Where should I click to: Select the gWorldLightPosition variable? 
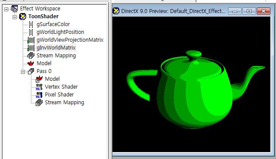pyautogui.click(x=60, y=32)
